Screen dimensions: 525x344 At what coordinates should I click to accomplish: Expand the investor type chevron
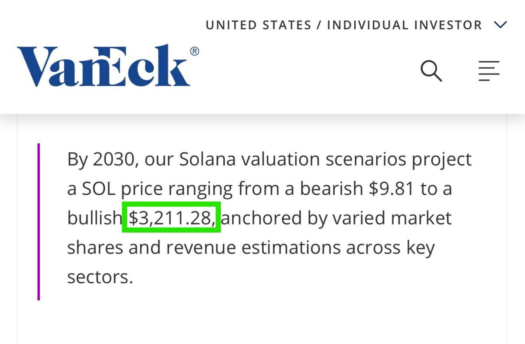[500, 25]
